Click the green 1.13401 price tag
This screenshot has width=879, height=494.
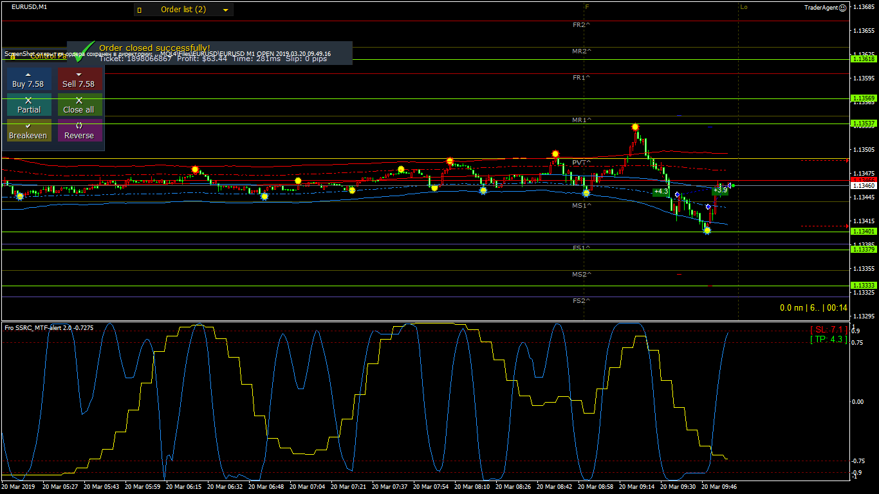click(x=864, y=232)
